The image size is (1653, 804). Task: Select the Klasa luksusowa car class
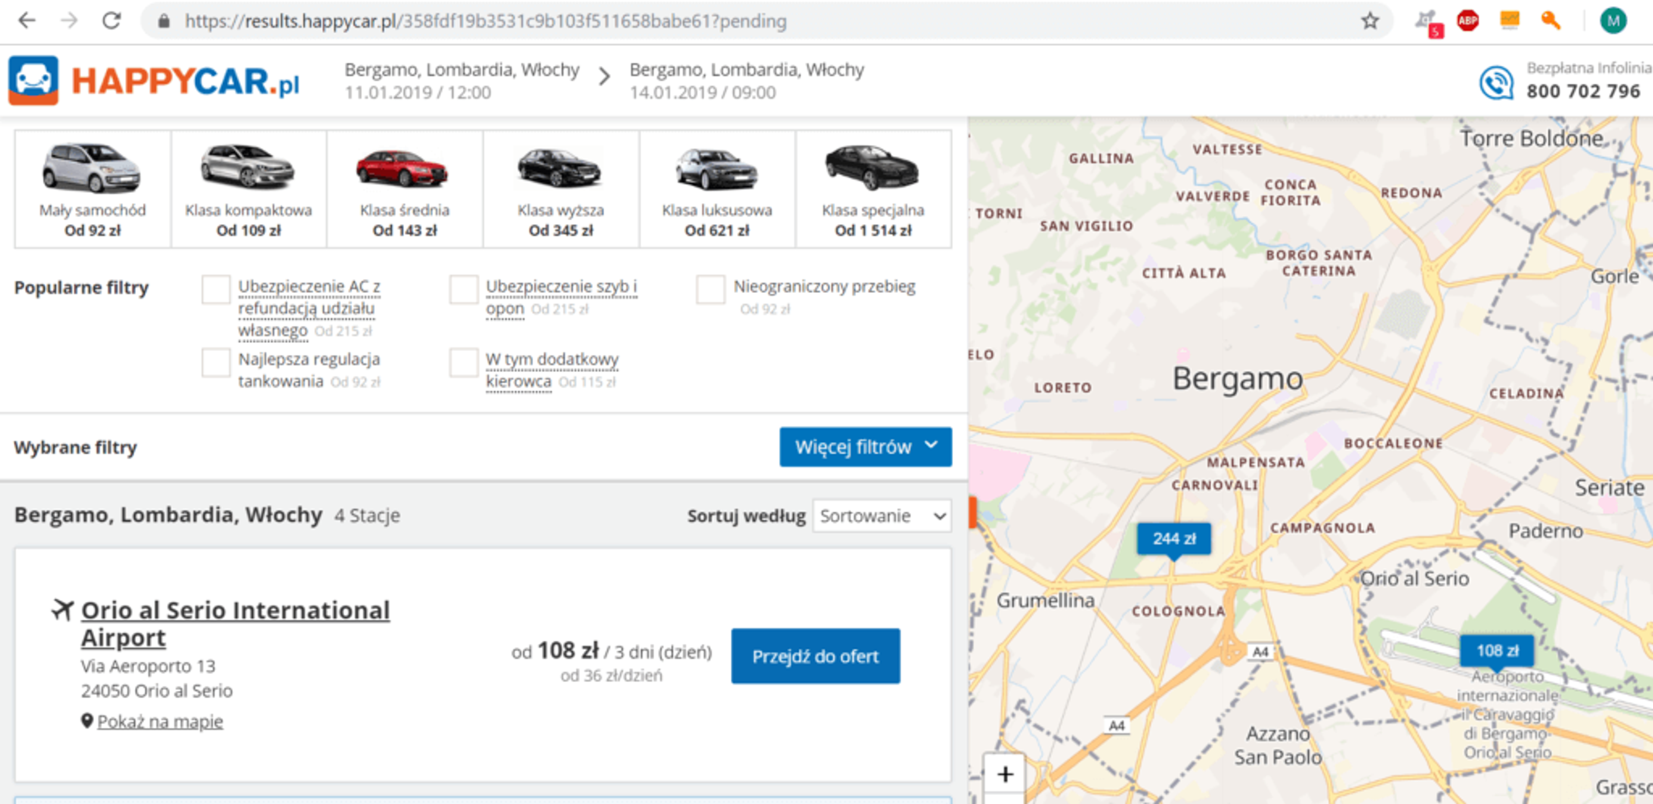[x=717, y=189]
